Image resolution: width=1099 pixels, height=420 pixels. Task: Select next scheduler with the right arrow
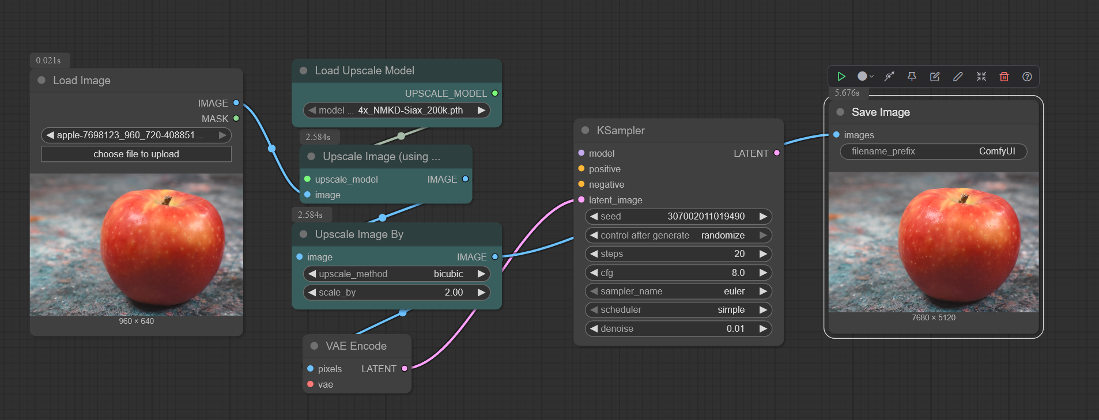click(763, 309)
